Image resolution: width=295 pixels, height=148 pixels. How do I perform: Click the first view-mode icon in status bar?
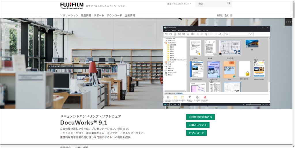tap(165, 104)
